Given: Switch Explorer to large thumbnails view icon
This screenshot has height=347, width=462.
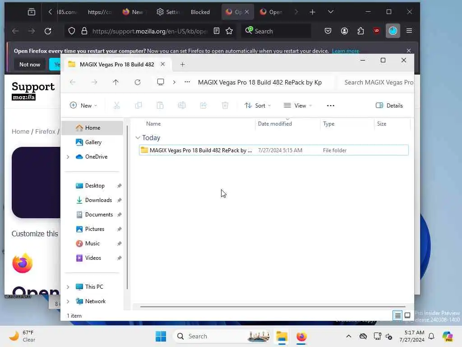Looking at the screenshot, I should 407,316.
